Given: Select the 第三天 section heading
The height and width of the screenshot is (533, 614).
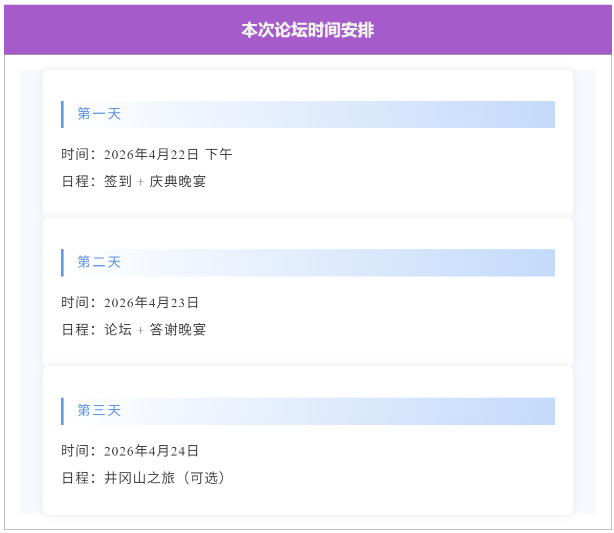Looking at the screenshot, I should point(99,410).
